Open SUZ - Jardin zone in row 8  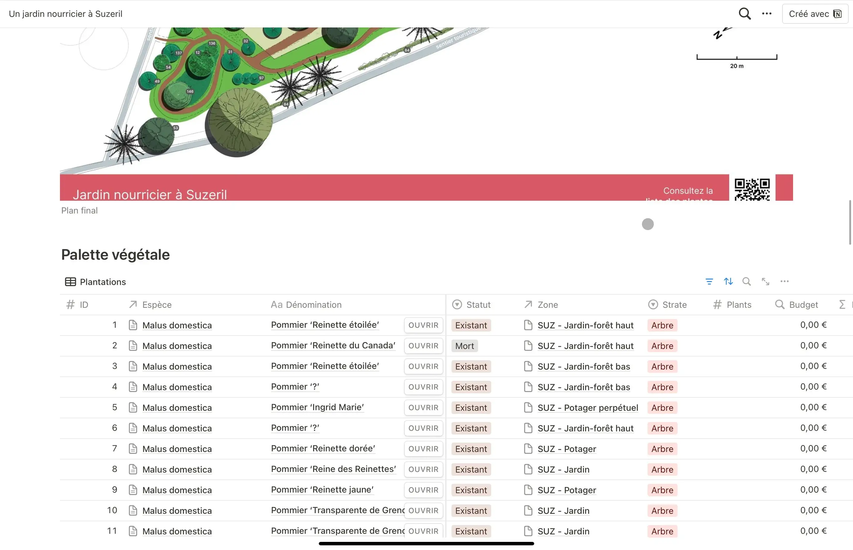pos(563,469)
